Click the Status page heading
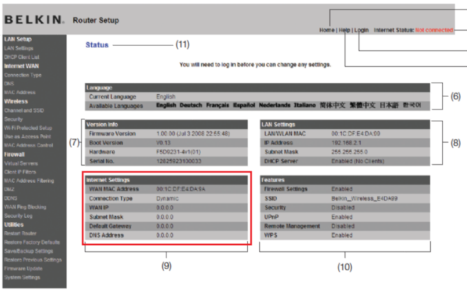This screenshot has width=467, height=291. [x=97, y=45]
